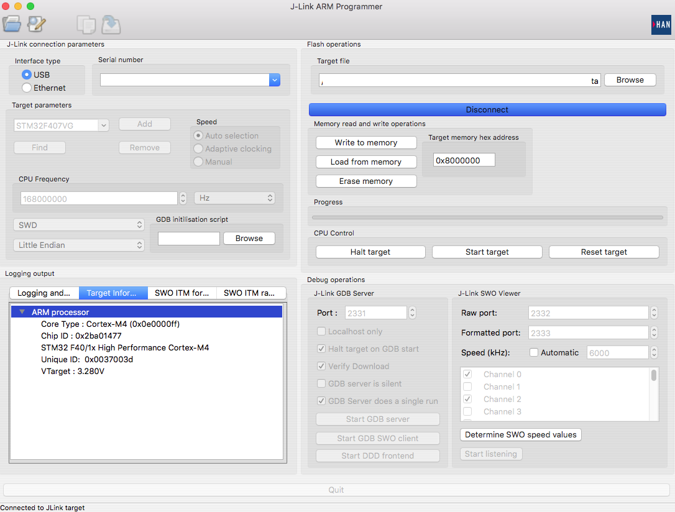The height and width of the screenshot is (512, 675).
Task: Click Start listening button
Action: 491,454
